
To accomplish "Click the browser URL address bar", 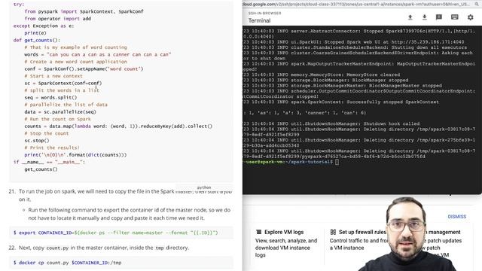I will tap(356, 4).
